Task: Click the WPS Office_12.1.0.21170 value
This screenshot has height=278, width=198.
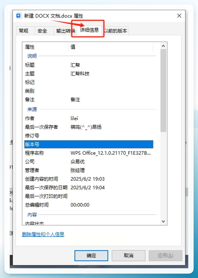Action: (x=110, y=153)
